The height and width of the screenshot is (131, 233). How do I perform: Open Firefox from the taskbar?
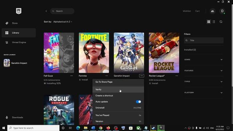coord(108,128)
